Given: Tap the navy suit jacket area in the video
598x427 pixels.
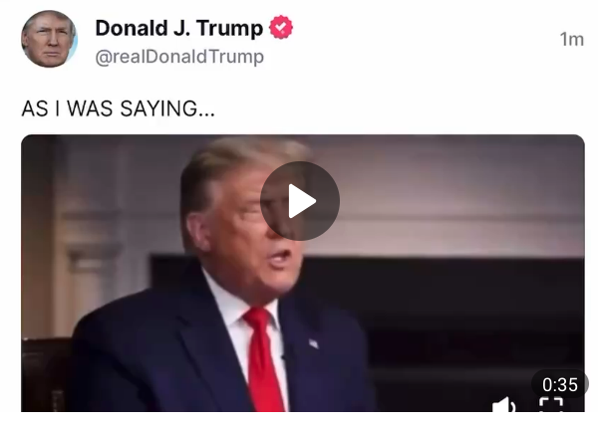Looking at the screenshot, I should click(x=160, y=354).
